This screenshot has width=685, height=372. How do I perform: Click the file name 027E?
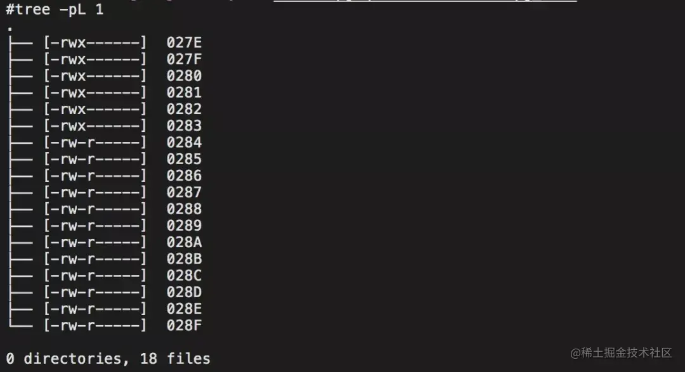tap(184, 42)
